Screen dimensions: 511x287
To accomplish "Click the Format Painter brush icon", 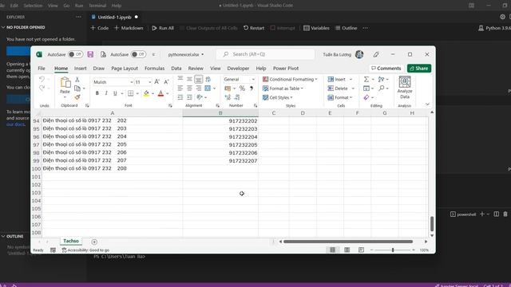I will tap(77, 97).
